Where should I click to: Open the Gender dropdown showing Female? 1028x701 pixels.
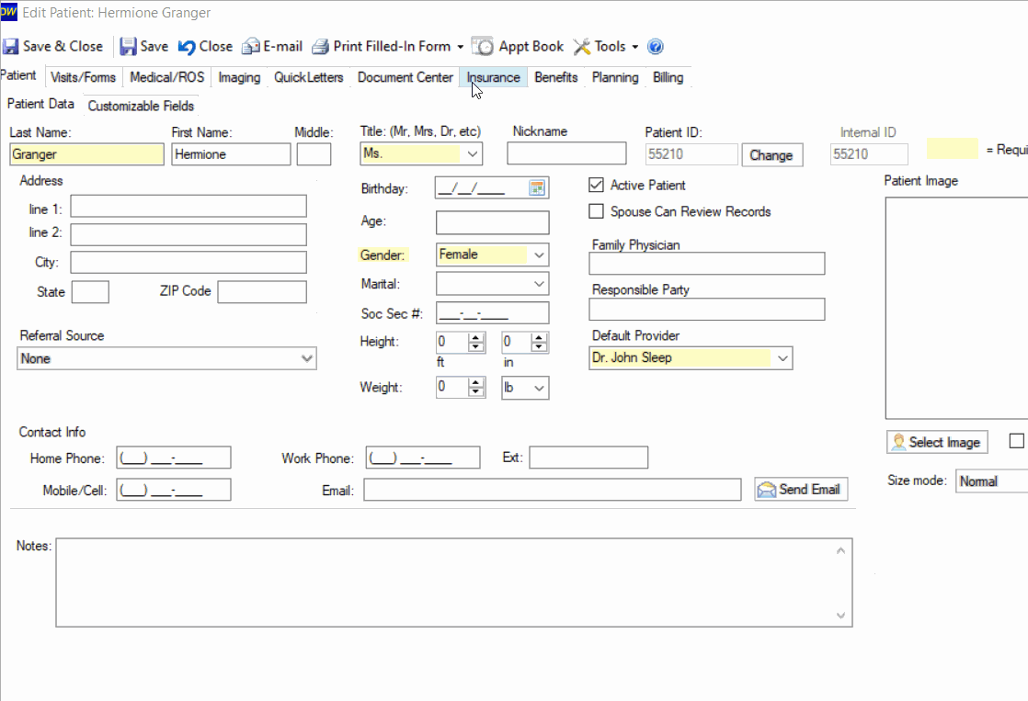[538, 254]
